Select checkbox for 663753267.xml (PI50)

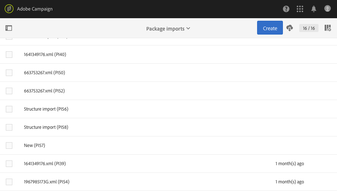[x=9, y=73]
